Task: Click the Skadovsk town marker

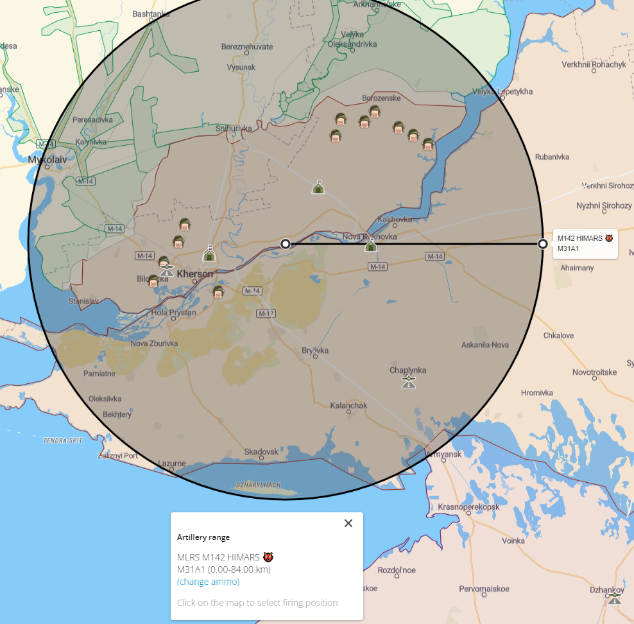Action: (x=262, y=458)
